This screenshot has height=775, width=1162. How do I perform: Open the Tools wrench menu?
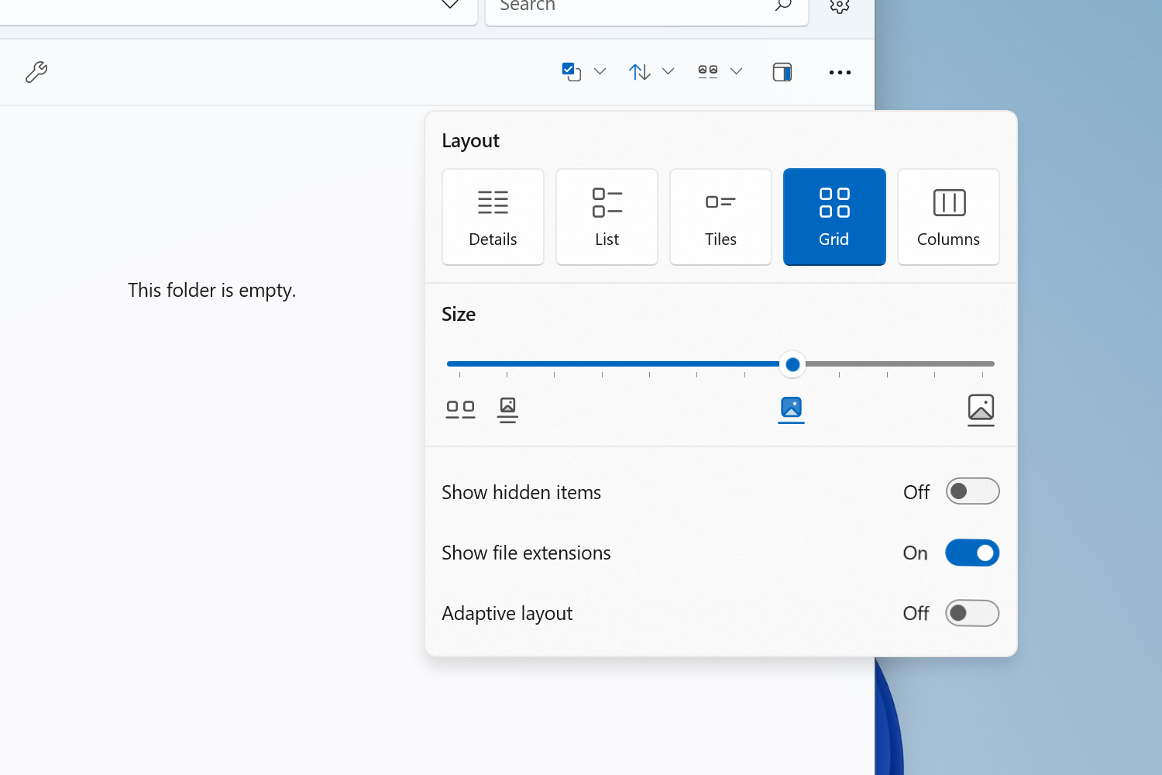click(x=36, y=71)
